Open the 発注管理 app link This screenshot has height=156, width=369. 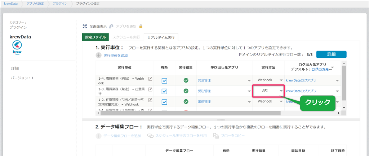(204, 80)
